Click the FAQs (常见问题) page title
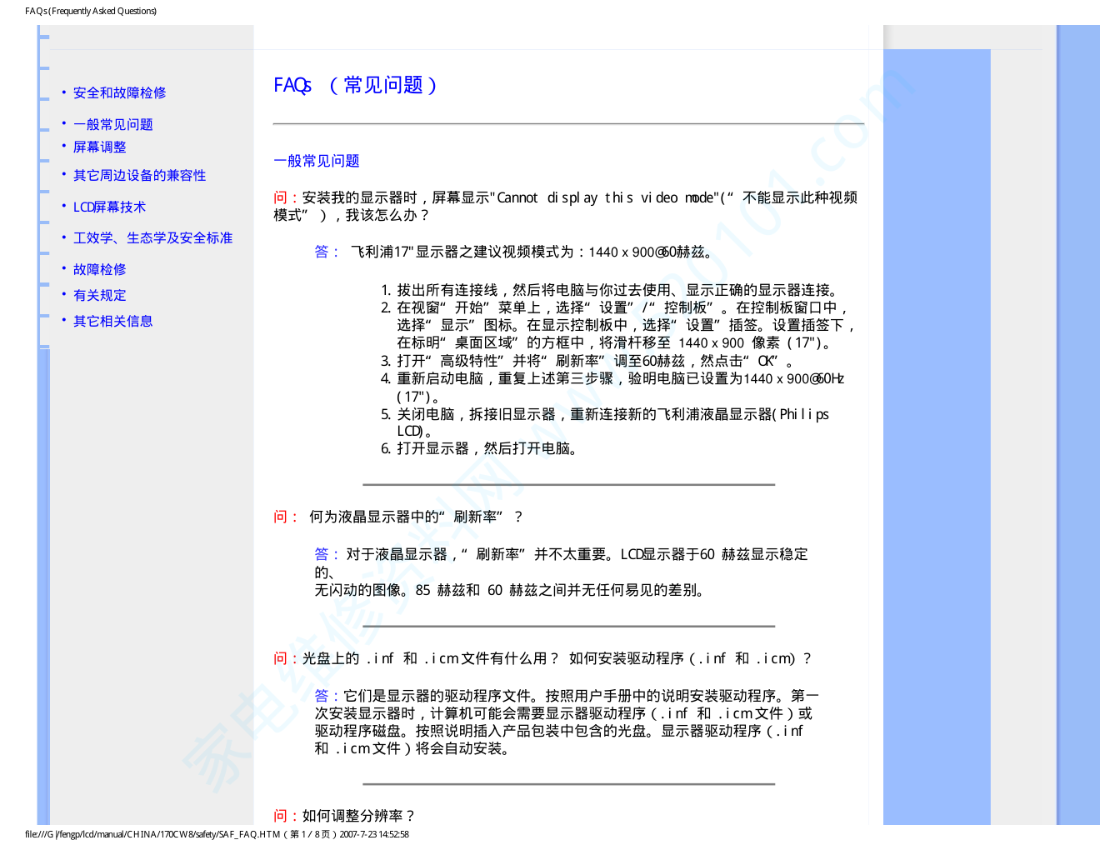The image size is (1100, 850). point(355,86)
